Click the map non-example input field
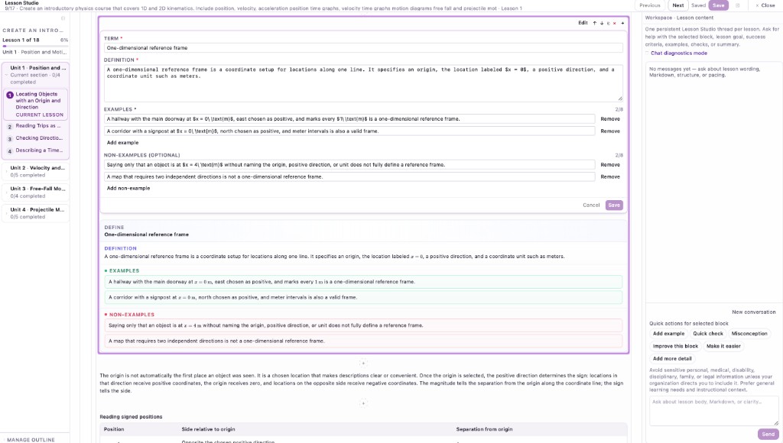This screenshot has width=783, height=443. tap(349, 176)
